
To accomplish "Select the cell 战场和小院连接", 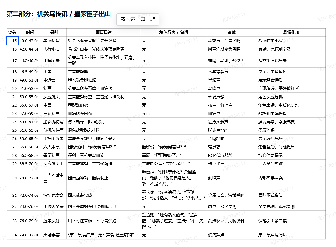I will (x=291, y=113).
